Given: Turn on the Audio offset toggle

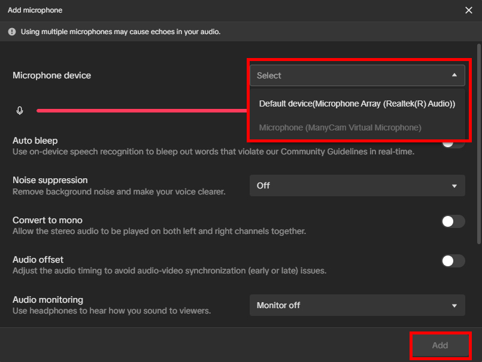Looking at the screenshot, I should pos(453,261).
